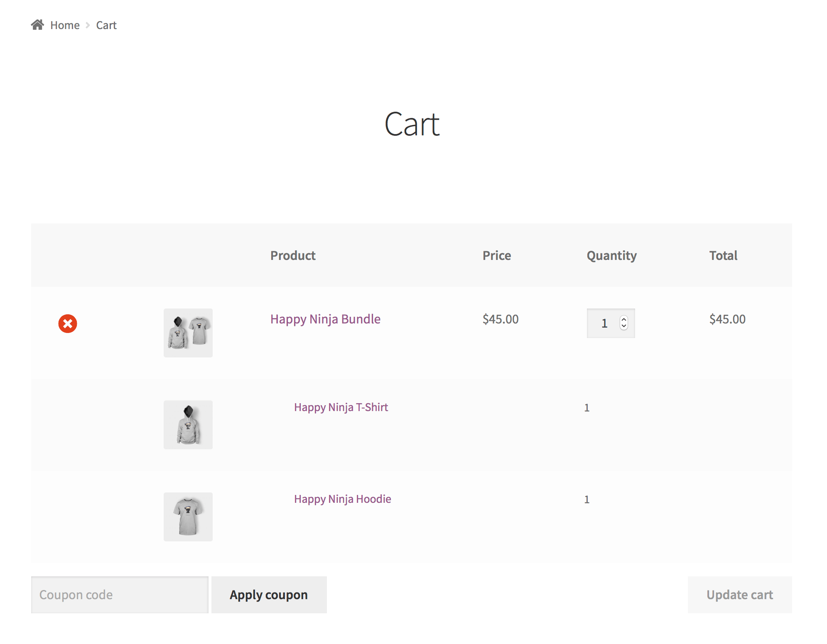827x644 pixels.
Task: Click the Quantity column header
Action: pos(611,255)
